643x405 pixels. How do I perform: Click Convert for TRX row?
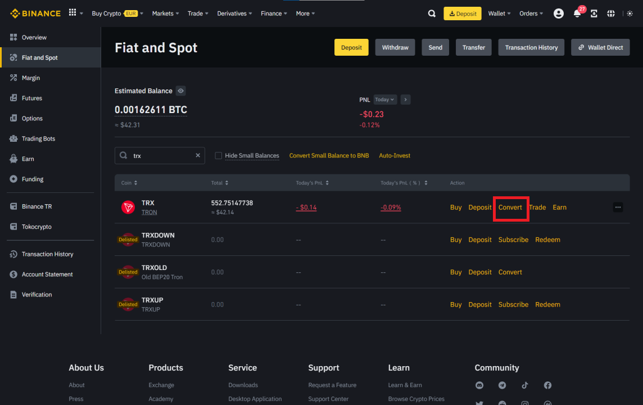pyautogui.click(x=510, y=207)
